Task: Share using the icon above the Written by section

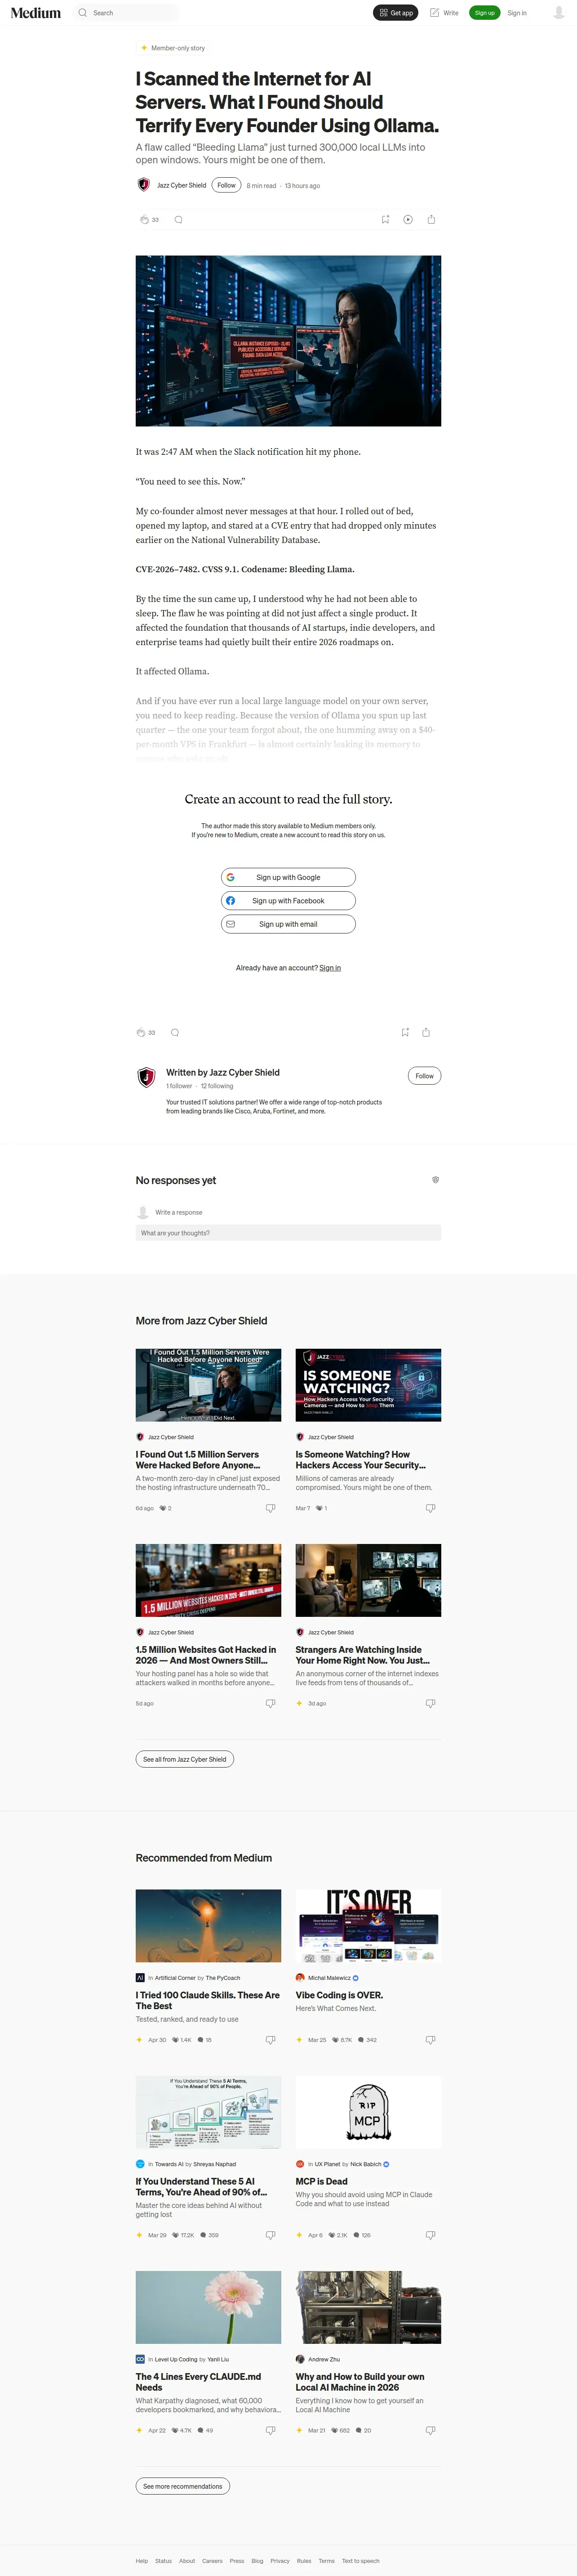Action: click(x=426, y=1032)
